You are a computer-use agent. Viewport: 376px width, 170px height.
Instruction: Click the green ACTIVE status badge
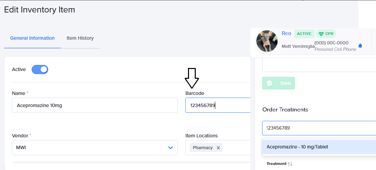(x=304, y=34)
